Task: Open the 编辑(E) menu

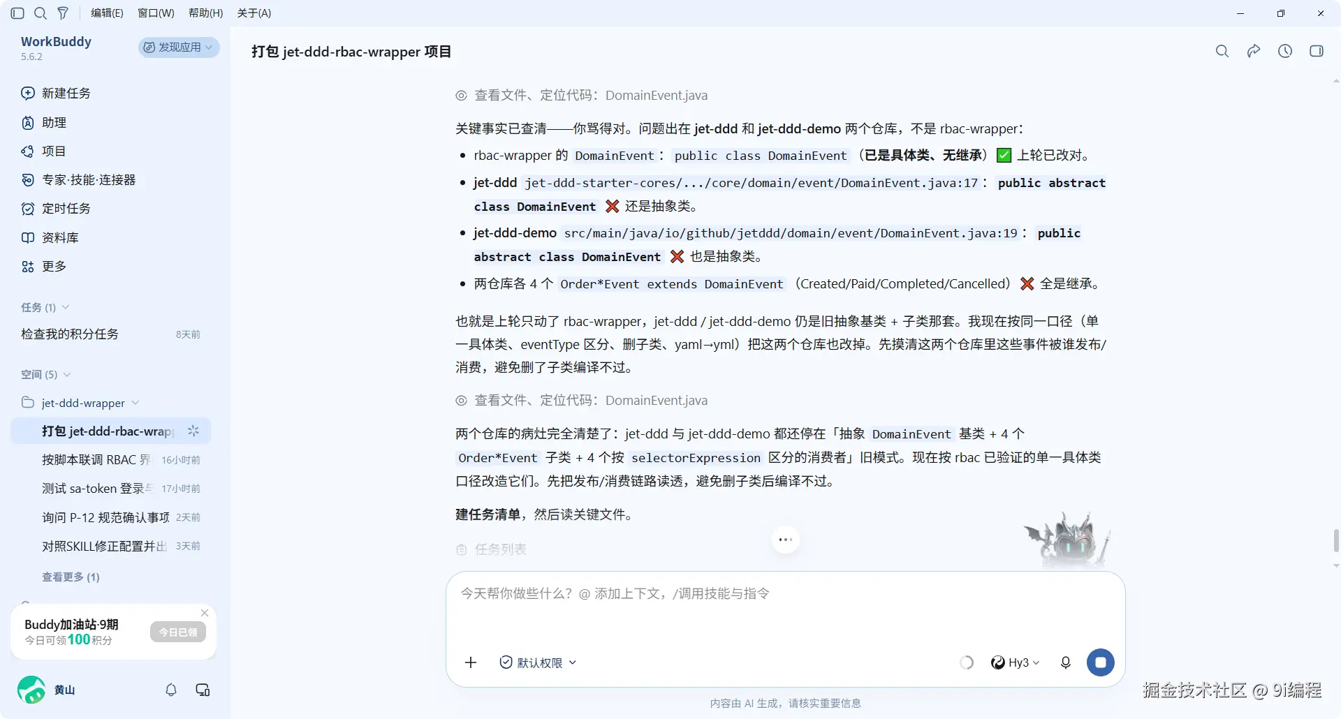Action: [107, 13]
